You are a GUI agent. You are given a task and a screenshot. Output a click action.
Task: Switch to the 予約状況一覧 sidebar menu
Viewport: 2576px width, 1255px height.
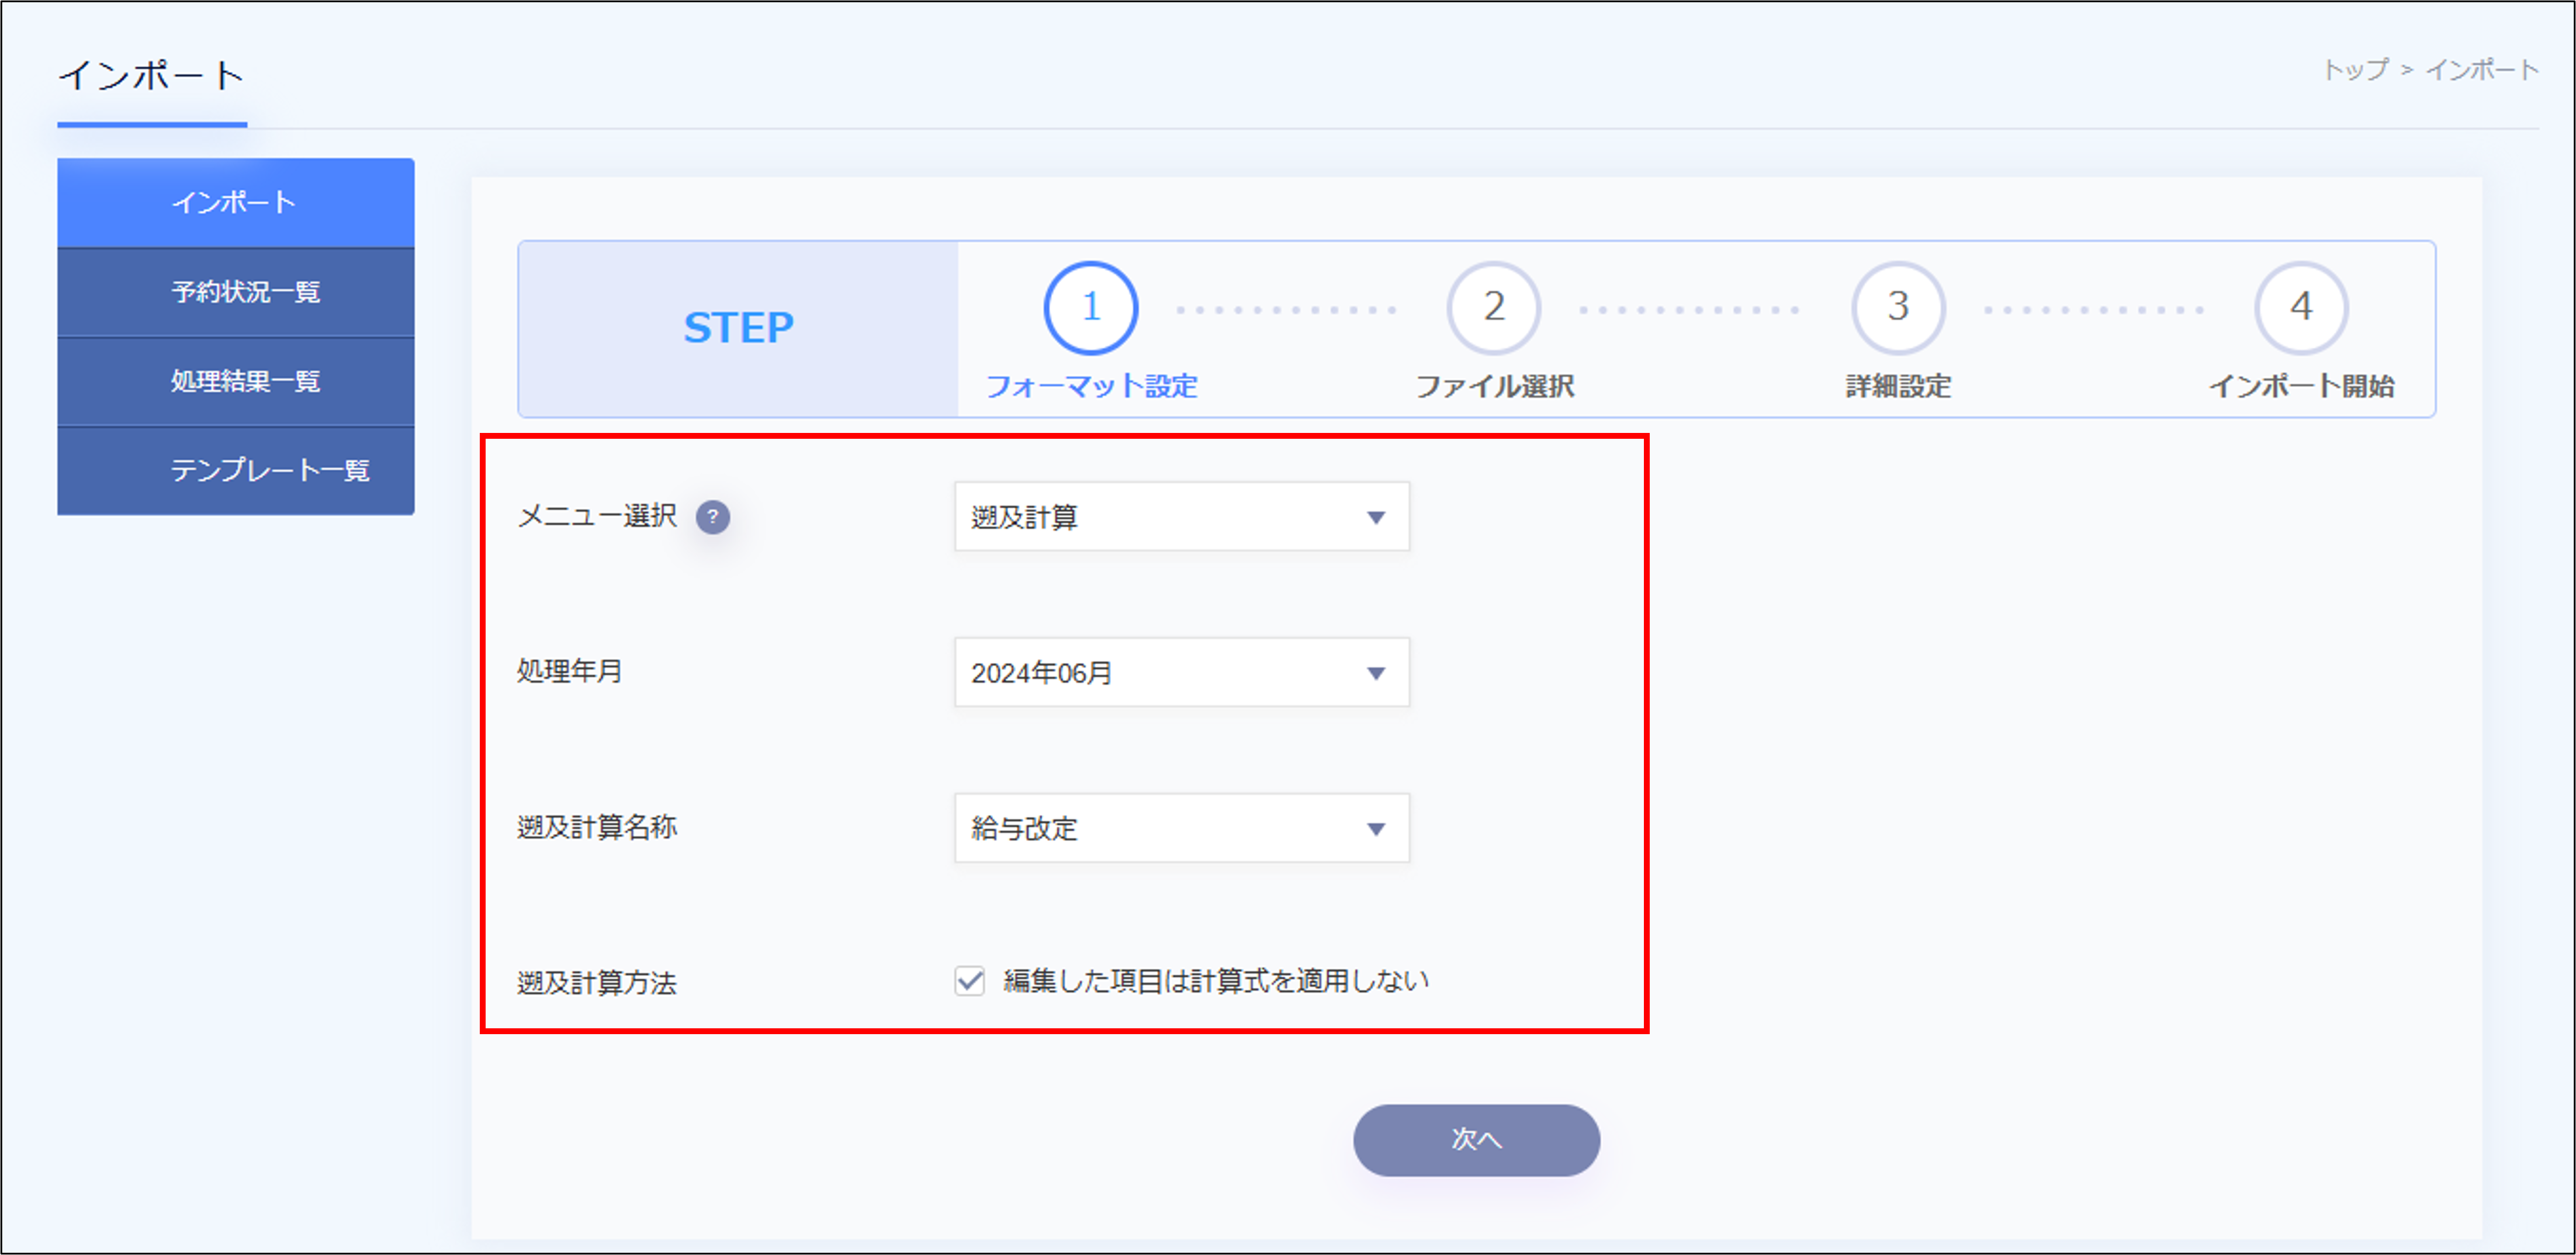[236, 291]
